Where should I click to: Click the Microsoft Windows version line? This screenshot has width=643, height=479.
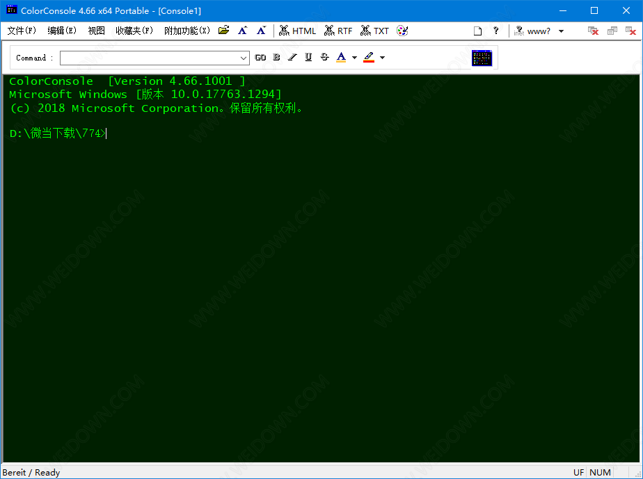pos(145,95)
